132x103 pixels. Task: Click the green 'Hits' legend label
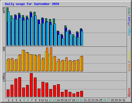pos(129,11)
